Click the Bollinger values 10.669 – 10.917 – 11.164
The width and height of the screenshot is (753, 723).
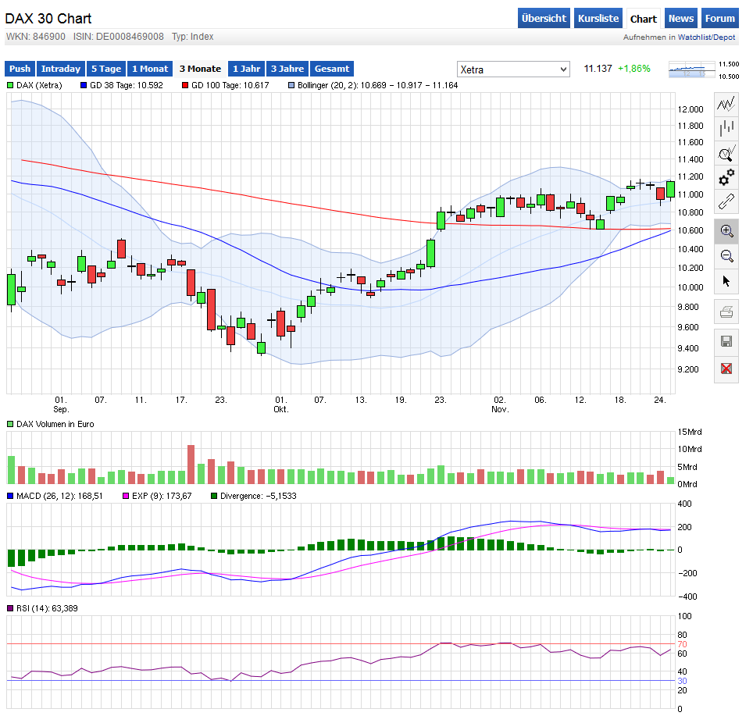[x=409, y=85]
